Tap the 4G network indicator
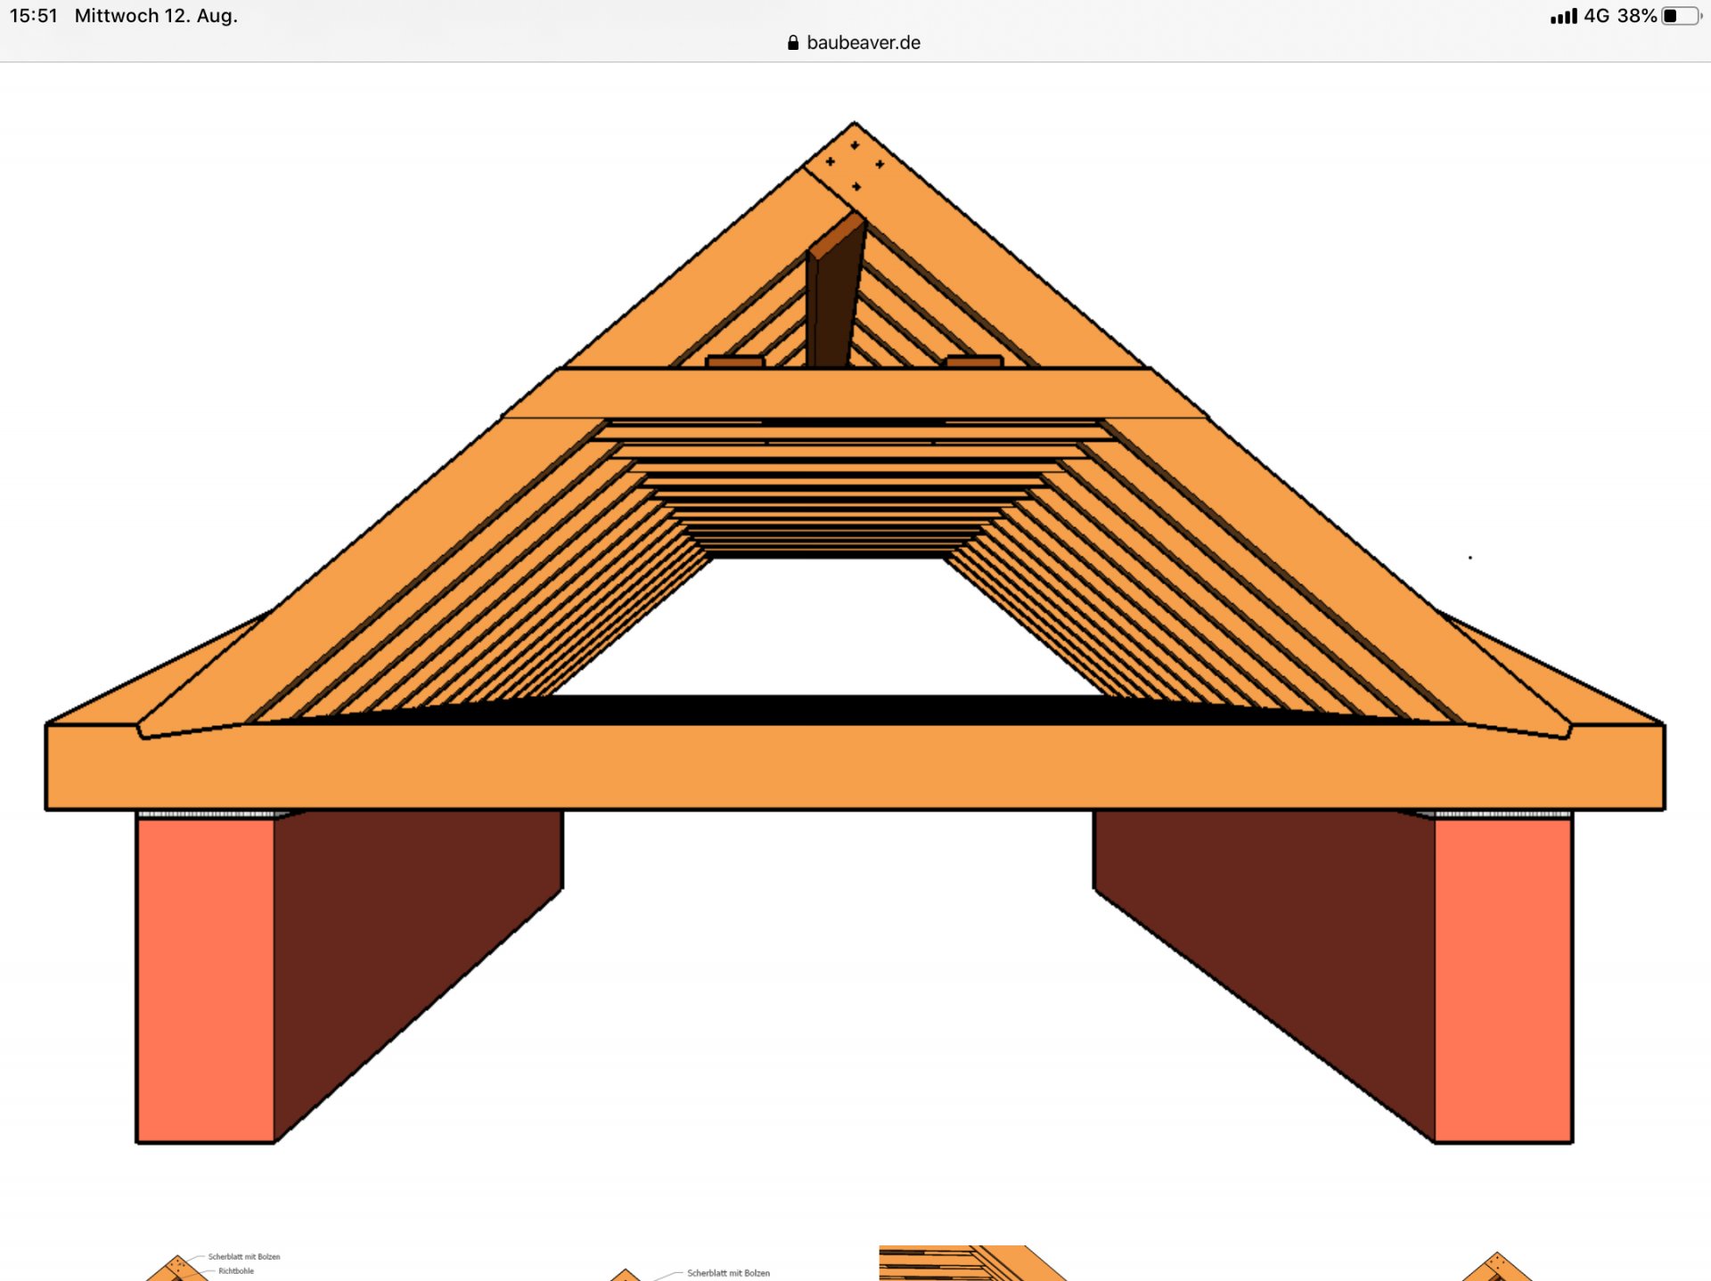The width and height of the screenshot is (1711, 1281). coord(1596,16)
